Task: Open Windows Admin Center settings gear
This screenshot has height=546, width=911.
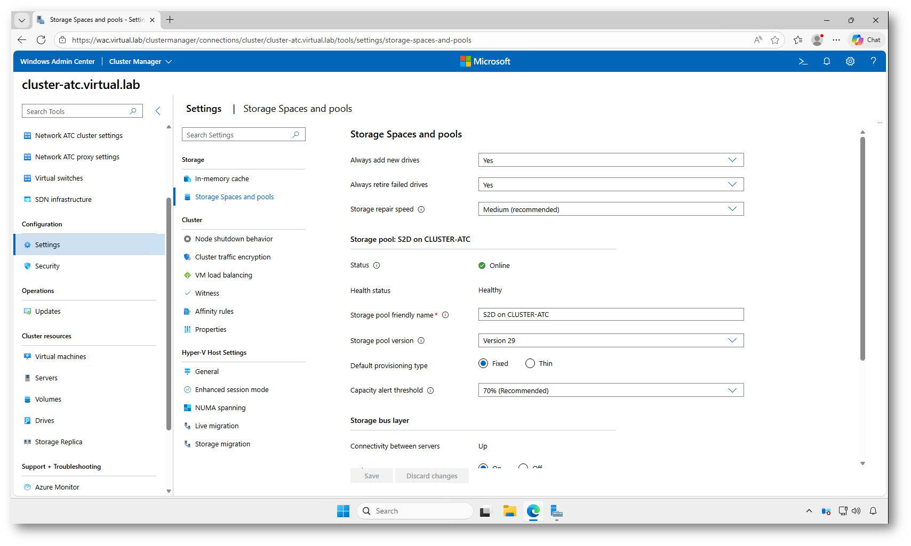Action: point(850,61)
